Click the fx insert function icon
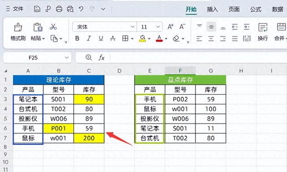 pos(101,58)
